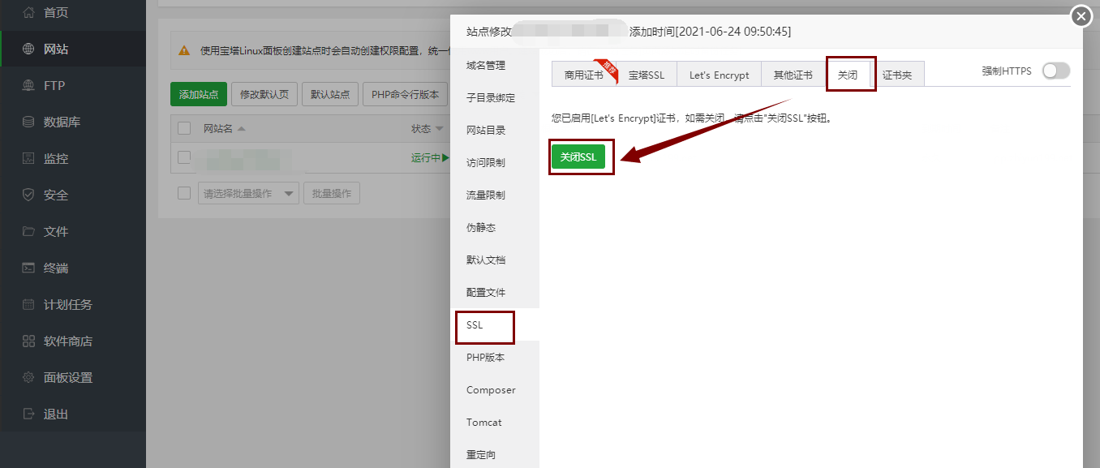
Task: Switch to the Let's Encrypt tab
Action: tap(719, 75)
